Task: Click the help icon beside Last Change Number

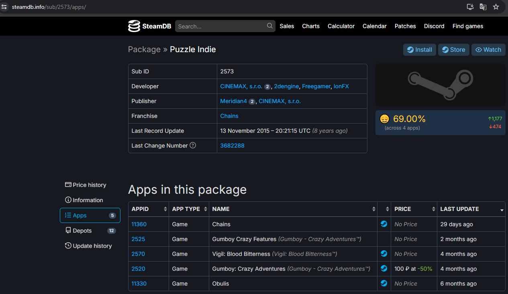Action: (193, 146)
